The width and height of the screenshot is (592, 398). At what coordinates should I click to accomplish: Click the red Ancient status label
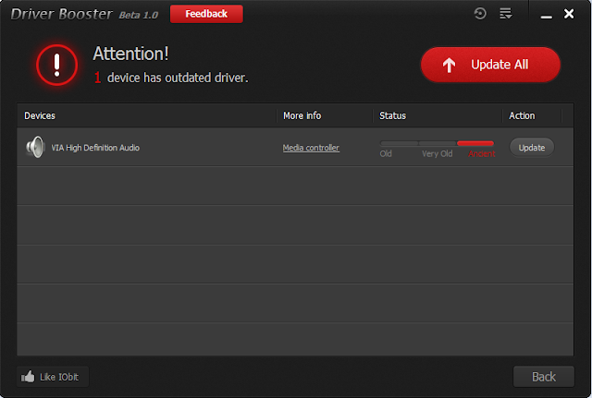coord(481,154)
